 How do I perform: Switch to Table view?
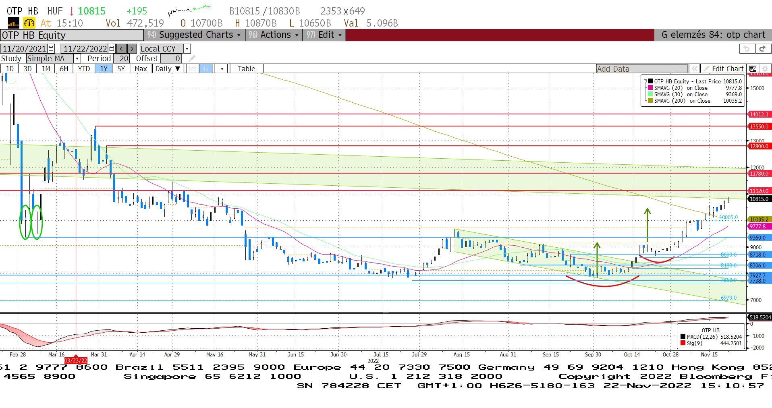click(x=246, y=68)
